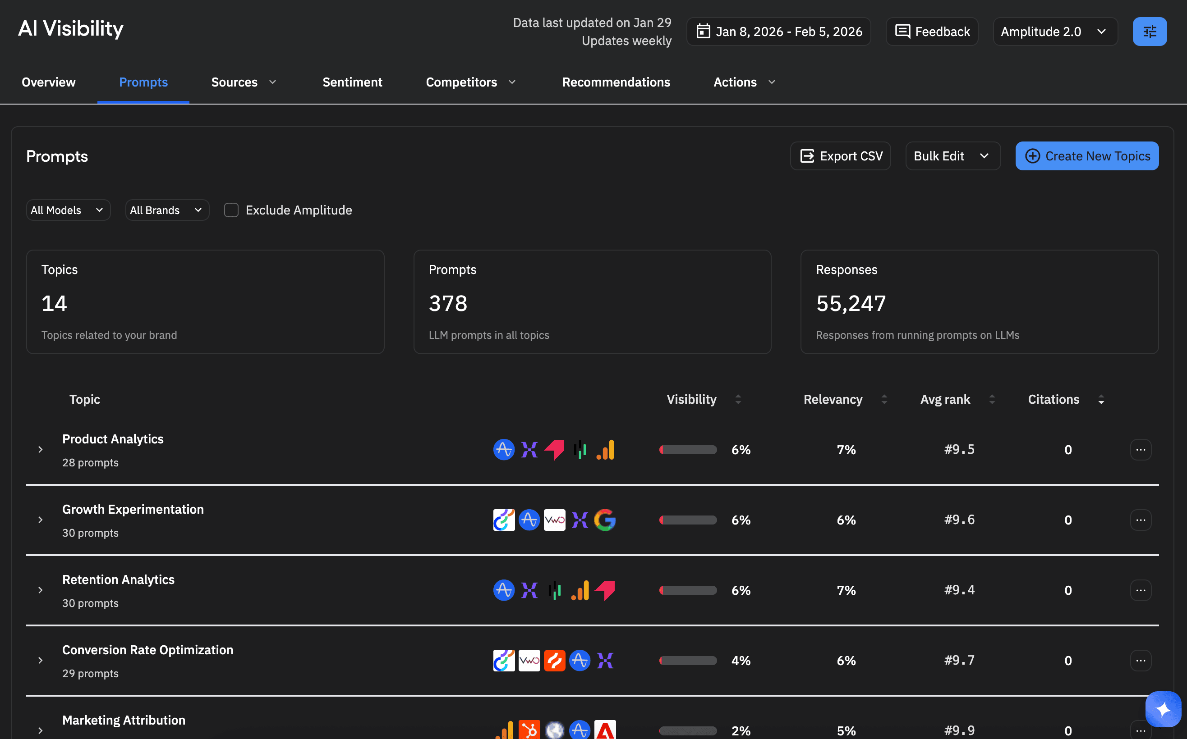Click the HubSpot icon in Marketing Attribution row

click(529, 730)
